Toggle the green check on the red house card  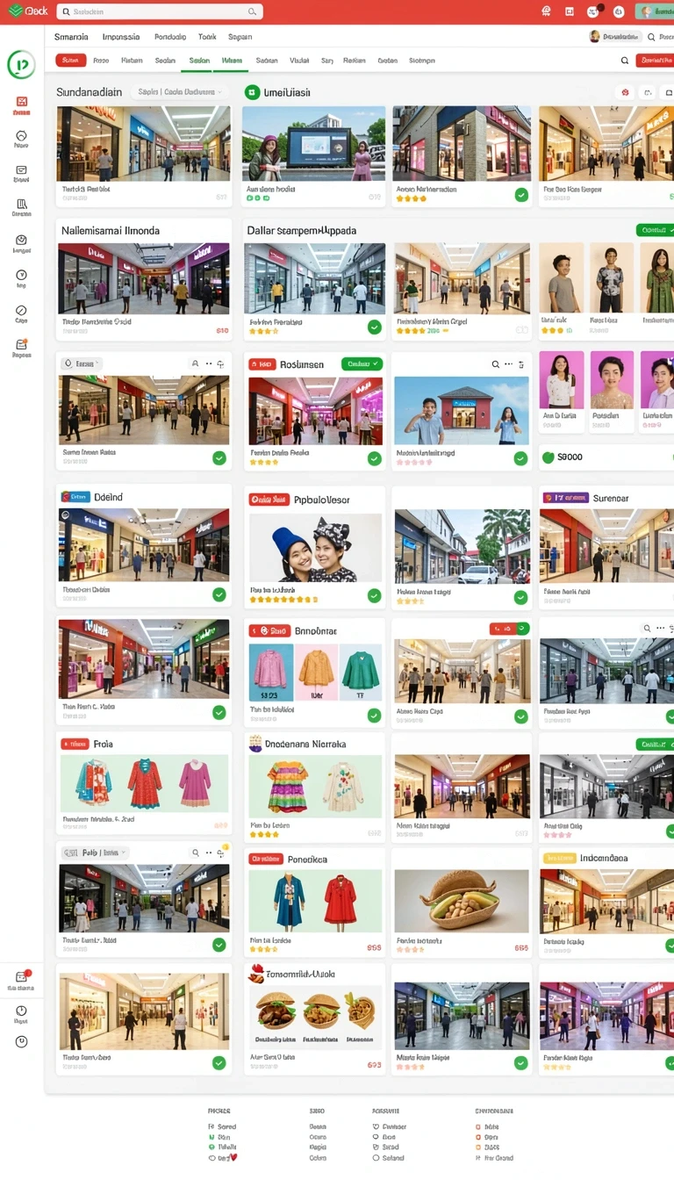point(521,458)
